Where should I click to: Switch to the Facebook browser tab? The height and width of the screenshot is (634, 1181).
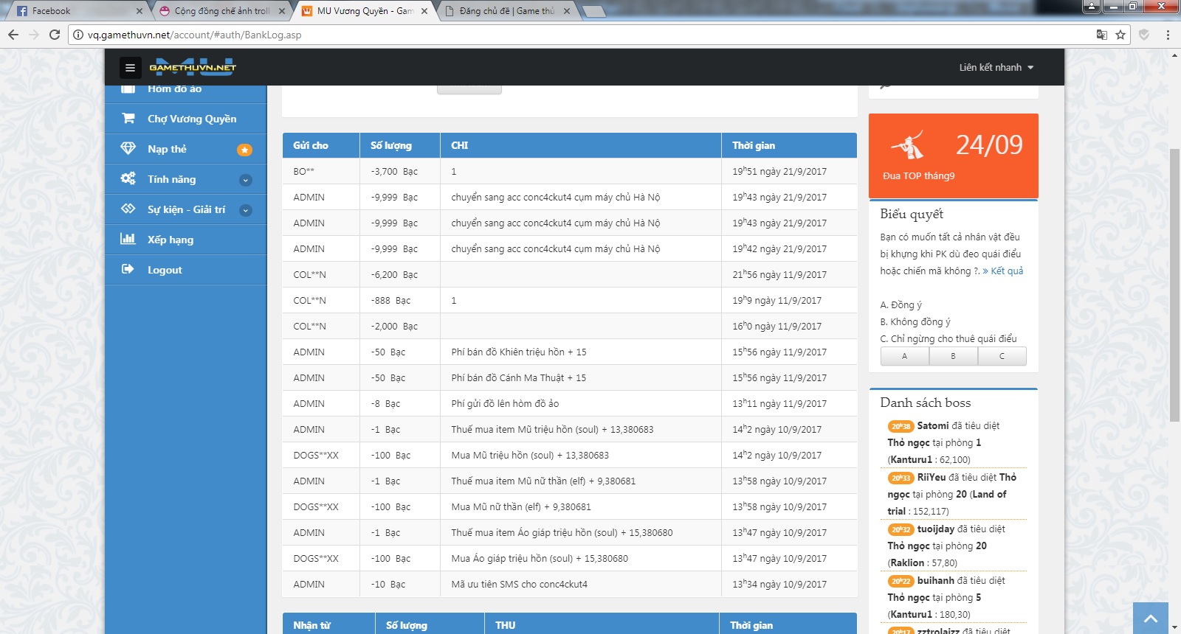(x=74, y=11)
